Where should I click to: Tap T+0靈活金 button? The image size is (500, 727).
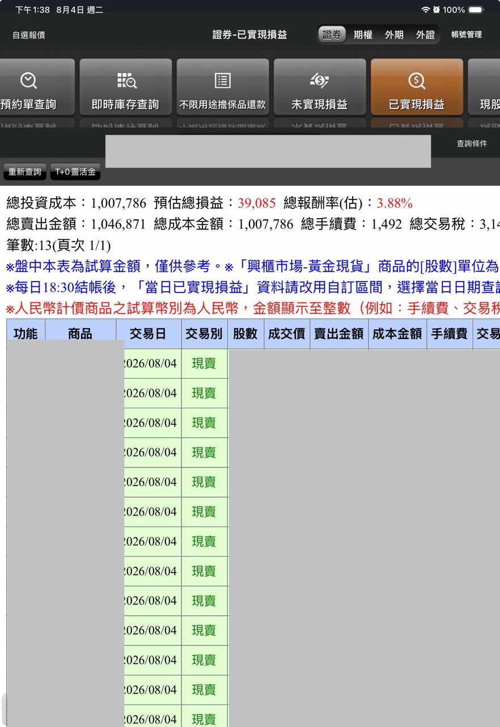(x=75, y=172)
